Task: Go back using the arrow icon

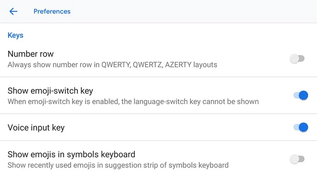Action: tap(13, 12)
